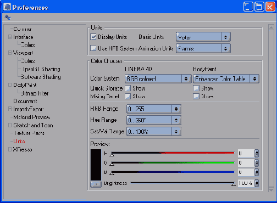Click the black preview color swatch
277x203 pixels.
96,165
